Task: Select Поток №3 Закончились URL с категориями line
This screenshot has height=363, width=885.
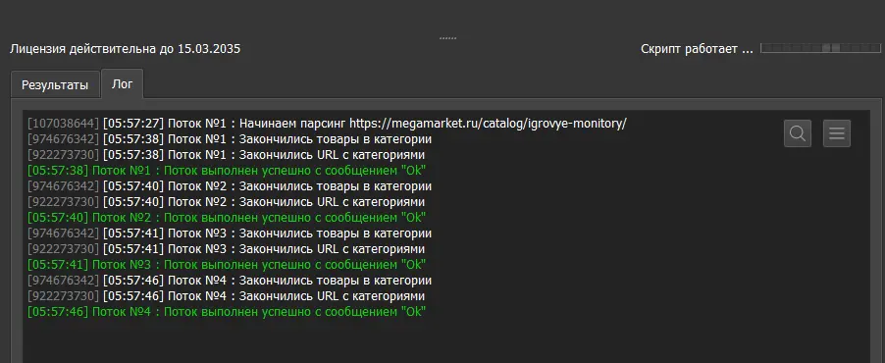Action: (226, 249)
